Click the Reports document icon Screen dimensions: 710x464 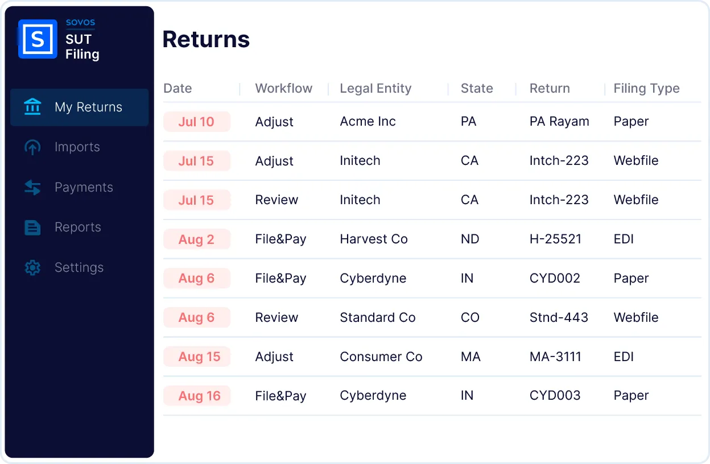[32, 227]
